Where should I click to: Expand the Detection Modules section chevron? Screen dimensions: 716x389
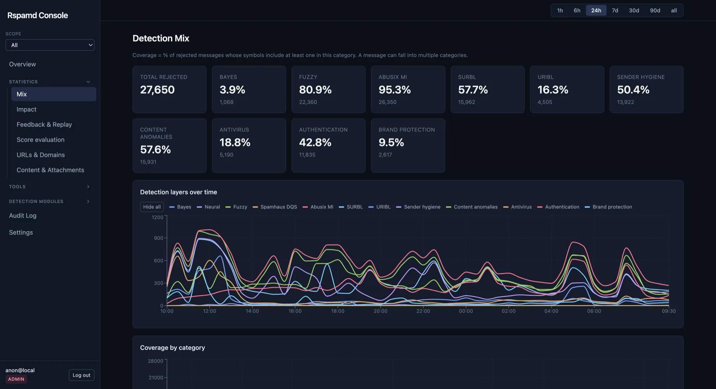[88, 202]
